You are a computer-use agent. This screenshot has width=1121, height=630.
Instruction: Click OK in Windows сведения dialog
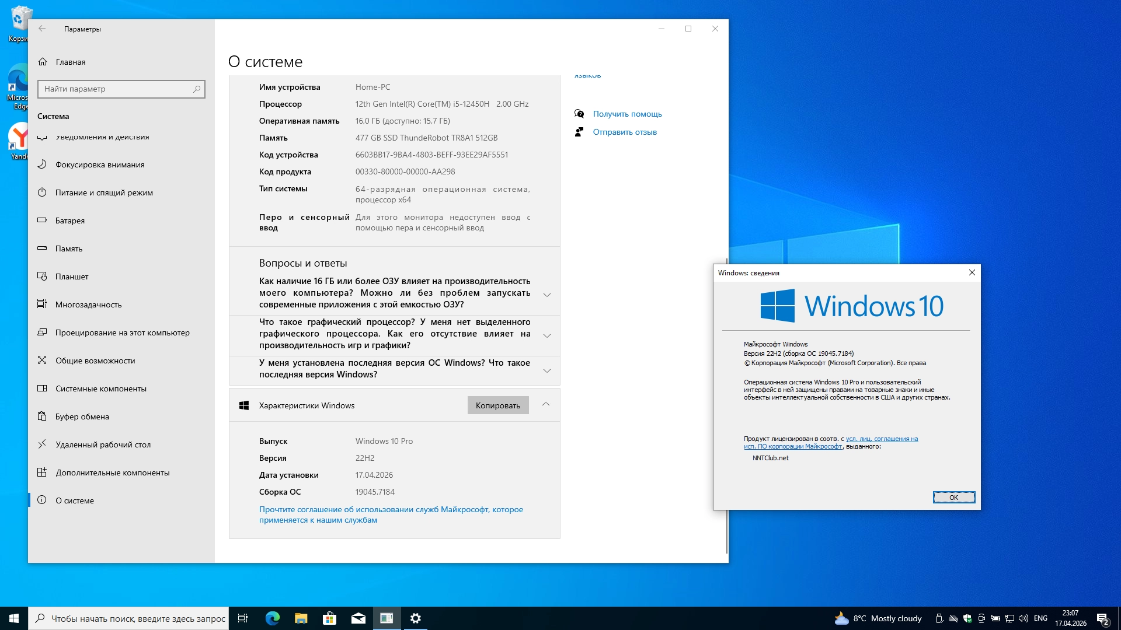[953, 497]
